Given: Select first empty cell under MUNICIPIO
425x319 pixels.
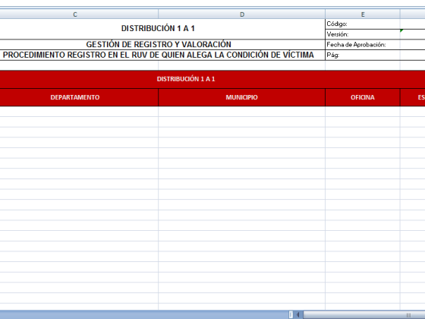Looking at the screenshot, I should (242, 112).
